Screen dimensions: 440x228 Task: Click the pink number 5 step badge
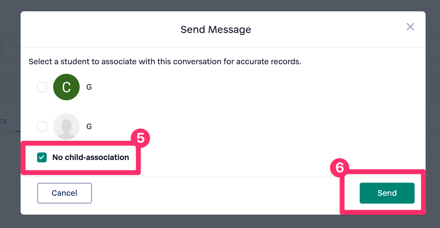tap(140, 138)
